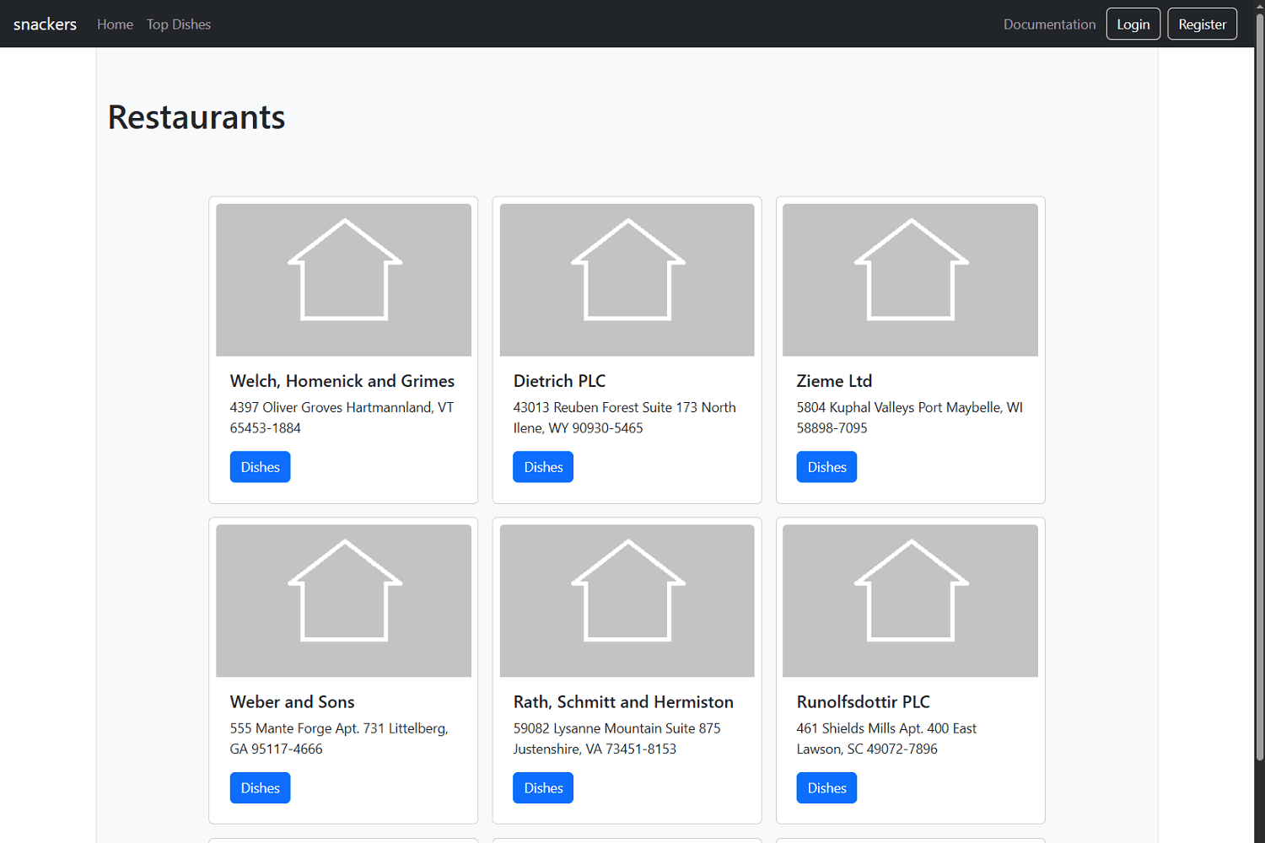Open the Home nav link
This screenshot has height=843, width=1265.
point(115,24)
